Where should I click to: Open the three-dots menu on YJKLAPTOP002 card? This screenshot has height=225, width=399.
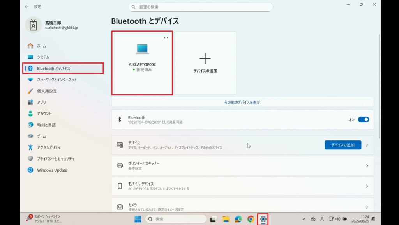pos(166,38)
